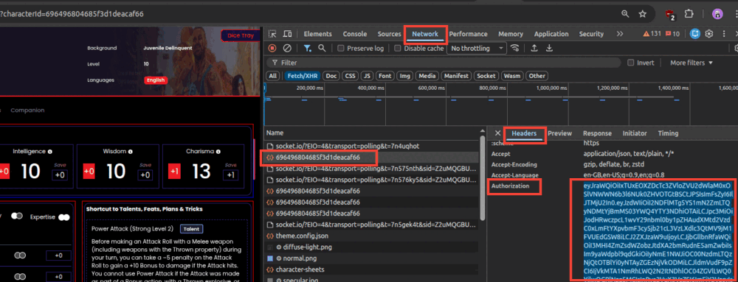The height and width of the screenshot is (282, 738).
Task: Switch to the Elements tab
Action: pyautogui.click(x=317, y=34)
